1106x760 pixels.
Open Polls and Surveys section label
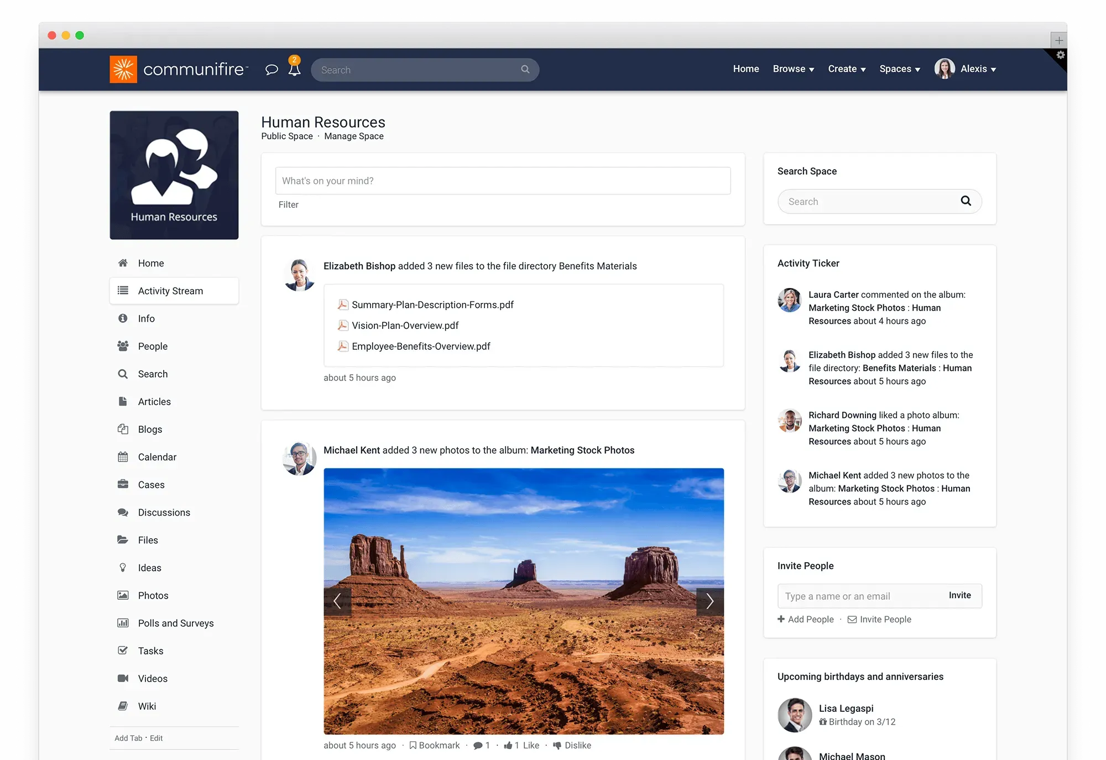pyautogui.click(x=176, y=623)
